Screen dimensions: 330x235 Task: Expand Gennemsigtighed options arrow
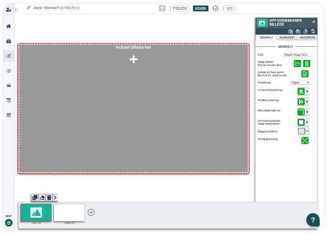point(307,122)
